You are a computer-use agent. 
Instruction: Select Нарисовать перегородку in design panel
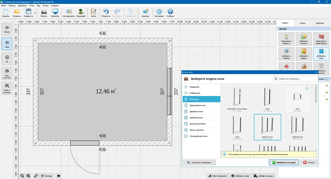click(321, 38)
